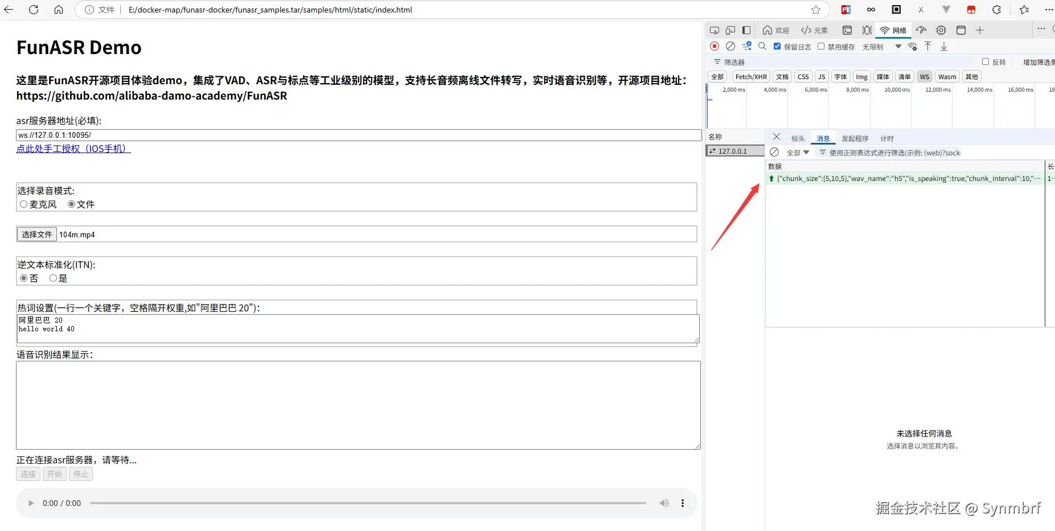Open the Sources bug icon tool
1055x531 pixels.
[x=867, y=30]
